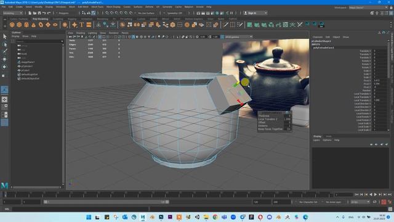Create a polygon disc from the shelf
394x222 pixels.
(x=55, y=25)
